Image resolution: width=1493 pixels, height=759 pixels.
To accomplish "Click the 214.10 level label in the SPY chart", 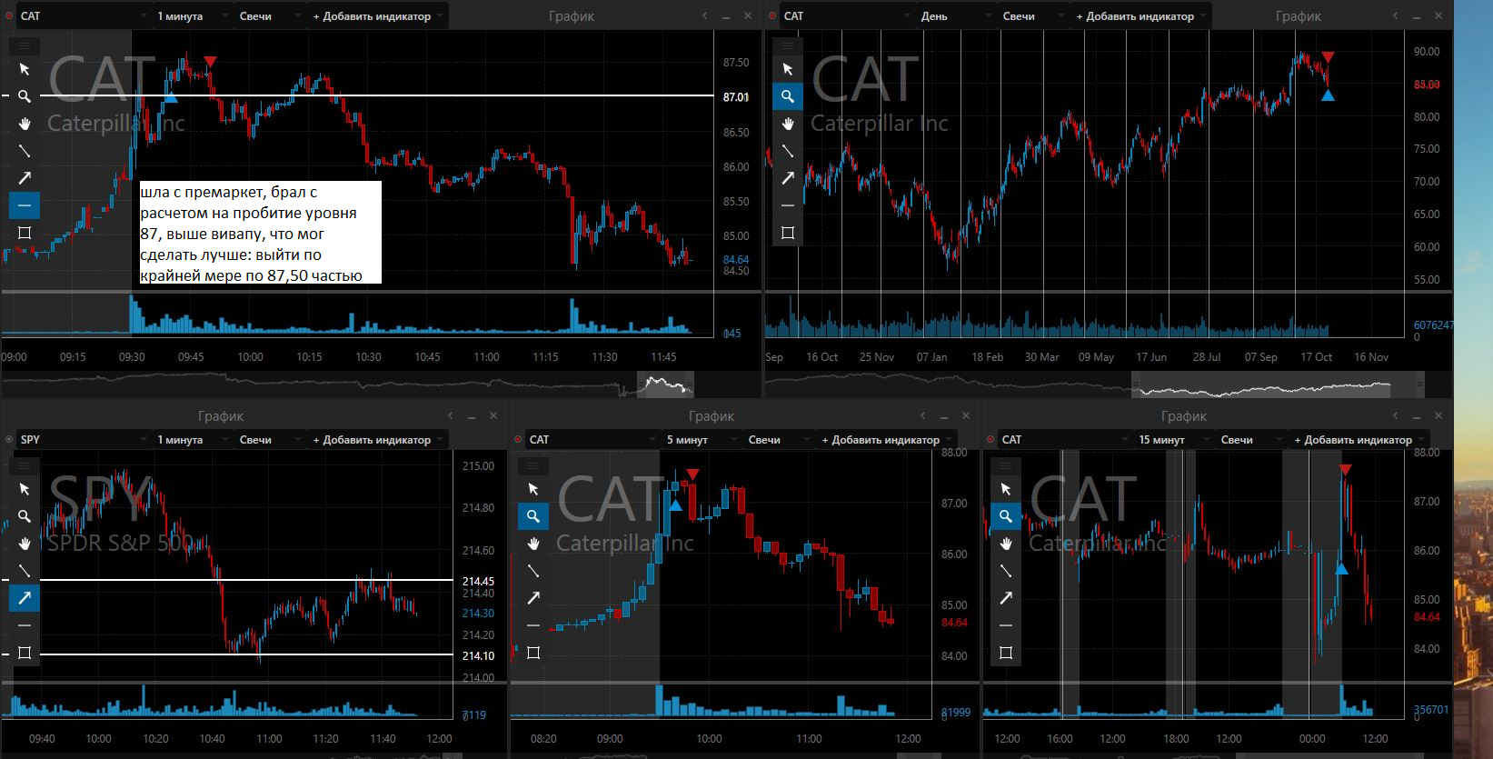I will 478,656.
